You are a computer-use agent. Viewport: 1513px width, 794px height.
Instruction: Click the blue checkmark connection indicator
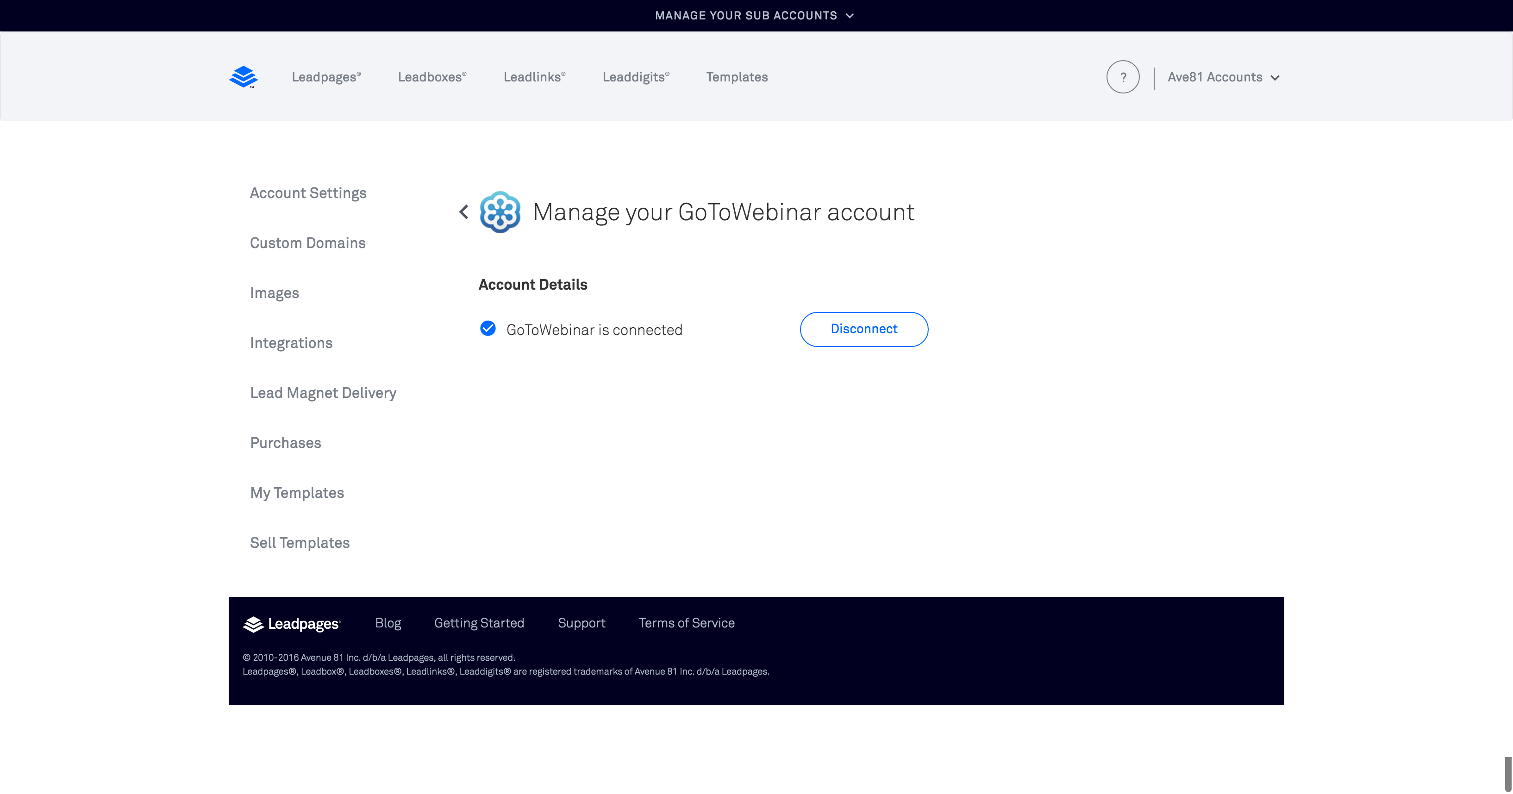tap(488, 329)
